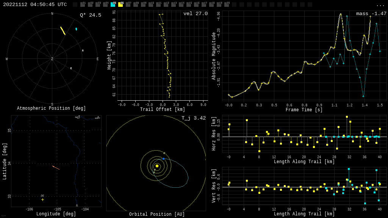The height and width of the screenshot is (218, 388).
Task: Click the yellow camera 06 indicator box
Action: pyautogui.click(x=120, y=5)
